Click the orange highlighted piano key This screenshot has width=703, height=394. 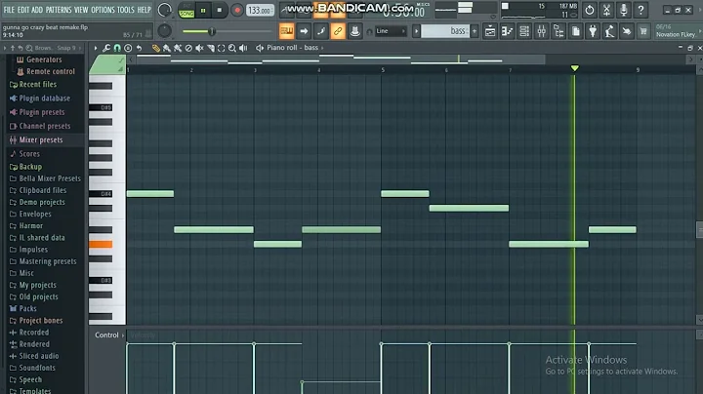(101, 245)
